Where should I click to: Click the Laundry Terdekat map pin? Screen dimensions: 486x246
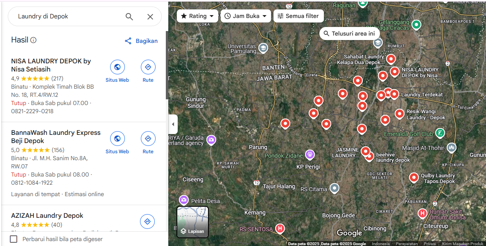point(394,94)
